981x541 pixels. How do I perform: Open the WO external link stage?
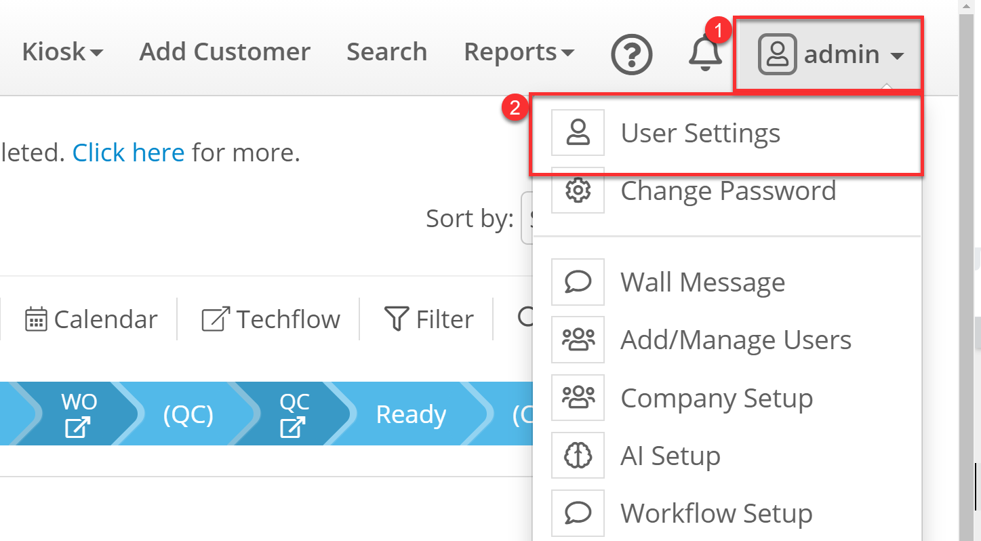pyautogui.click(x=79, y=415)
